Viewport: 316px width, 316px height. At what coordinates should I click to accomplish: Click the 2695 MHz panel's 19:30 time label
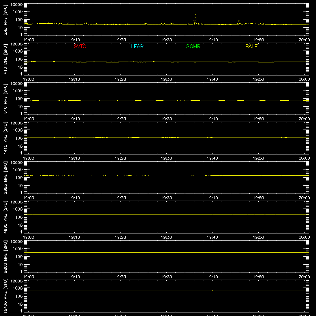pyautogui.click(x=166, y=198)
